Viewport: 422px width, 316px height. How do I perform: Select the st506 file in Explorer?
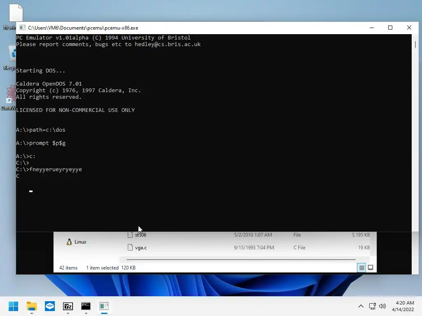[x=141, y=235]
